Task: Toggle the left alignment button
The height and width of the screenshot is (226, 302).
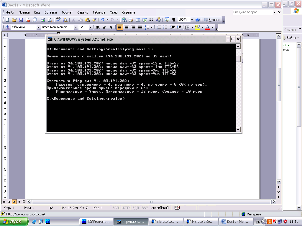Action: pos(120,27)
